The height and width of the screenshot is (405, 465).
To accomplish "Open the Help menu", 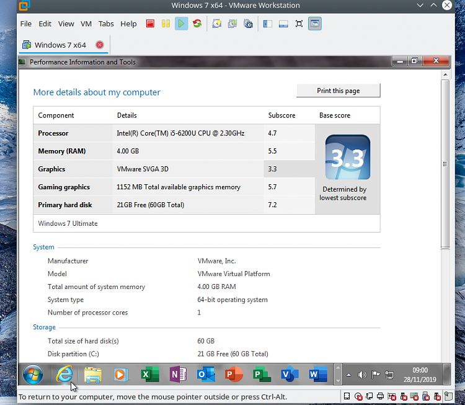I will [x=128, y=24].
